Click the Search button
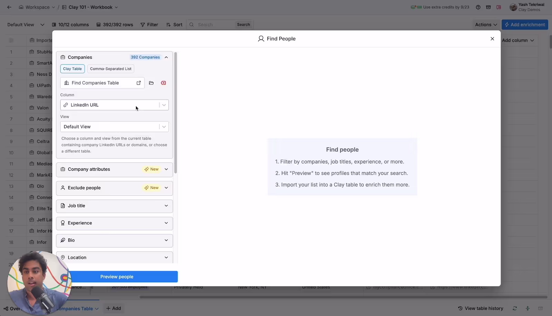This screenshot has width=552, height=316. tap(244, 25)
